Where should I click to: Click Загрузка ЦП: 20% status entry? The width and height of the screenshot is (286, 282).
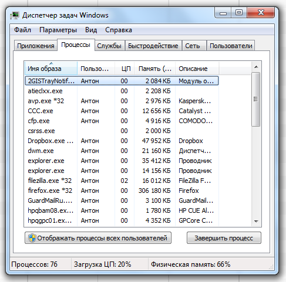tap(102, 264)
